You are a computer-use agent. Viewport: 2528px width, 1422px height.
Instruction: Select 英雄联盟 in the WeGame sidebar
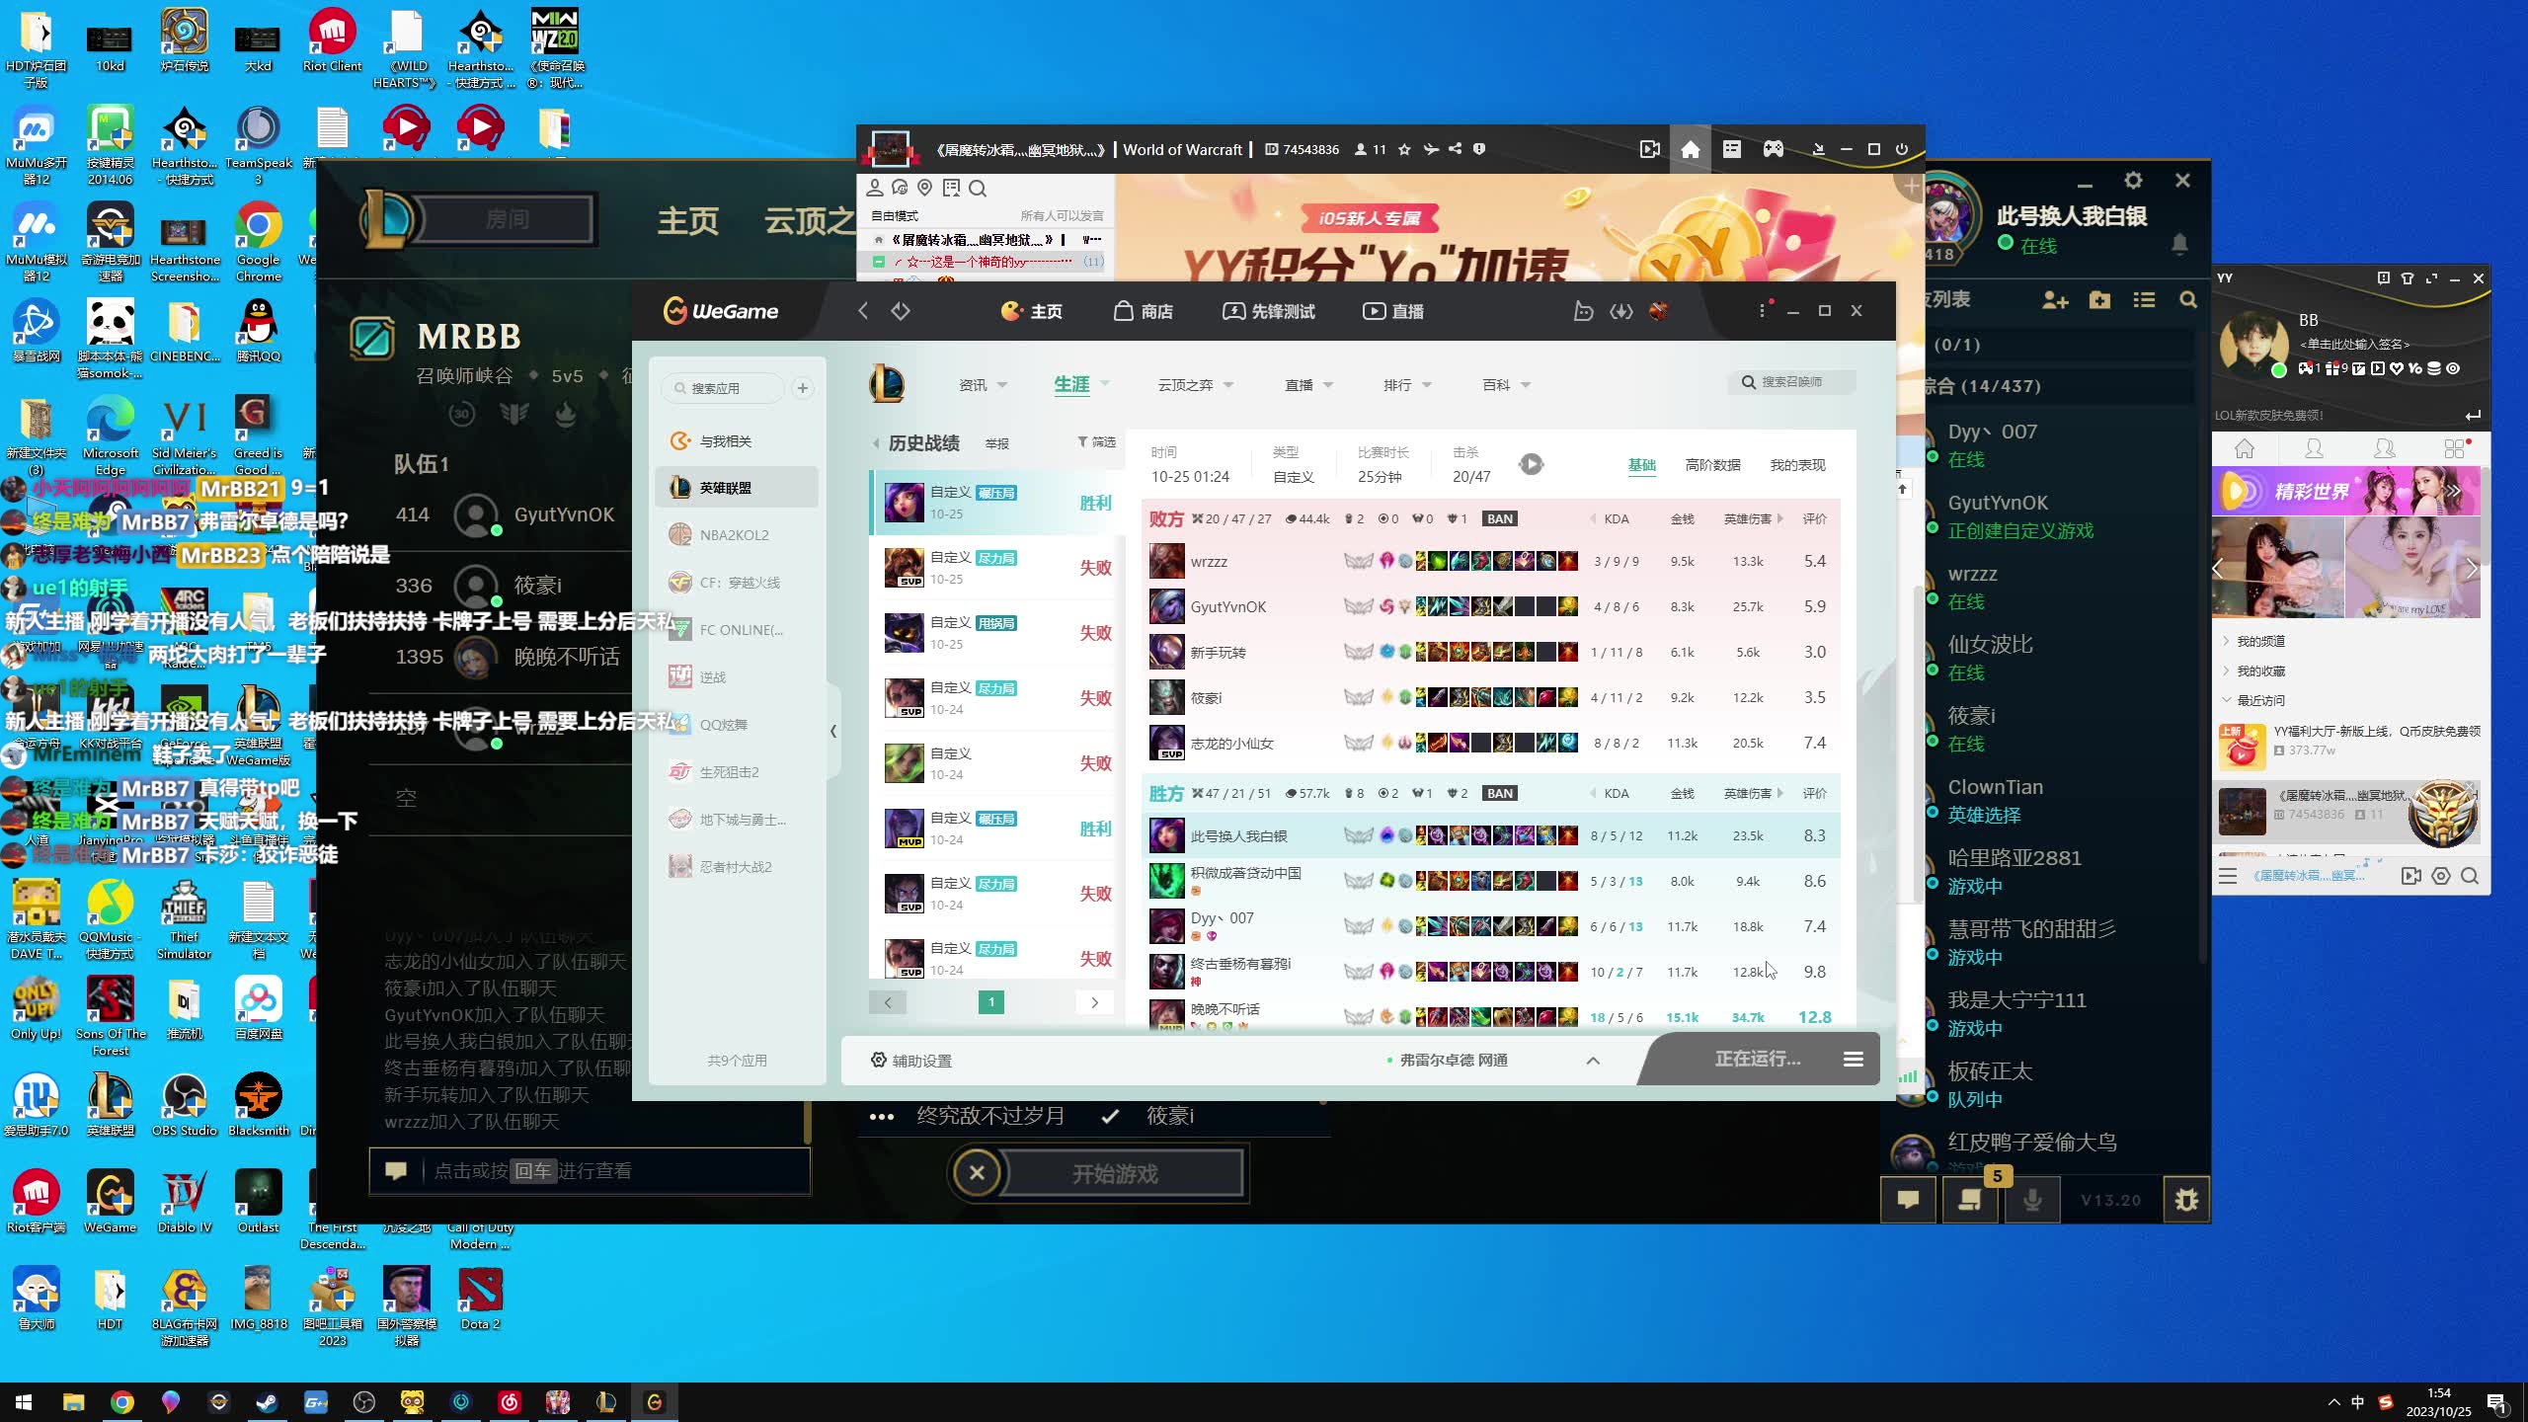pos(737,488)
